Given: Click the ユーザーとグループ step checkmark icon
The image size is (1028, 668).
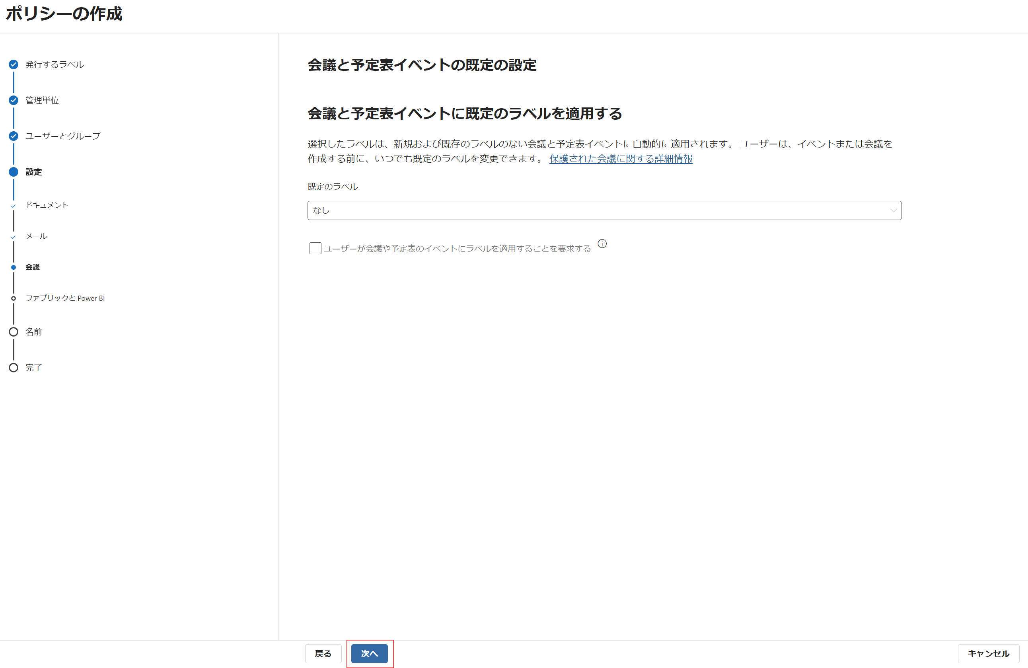Looking at the screenshot, I should tap(14, 136).
